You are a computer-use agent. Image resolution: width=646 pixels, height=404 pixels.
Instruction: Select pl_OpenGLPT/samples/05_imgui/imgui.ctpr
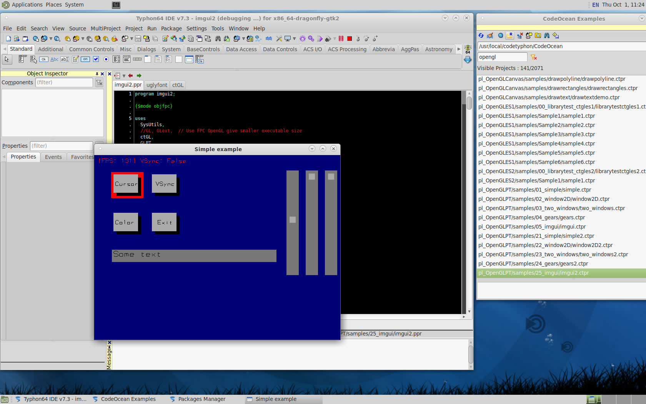561,227
